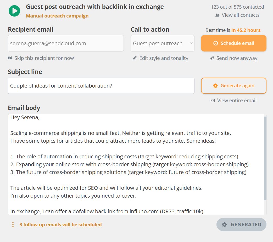Screen dimensions: 273x242
Task: Click the contacts people icon
Action: click(217, 15)
